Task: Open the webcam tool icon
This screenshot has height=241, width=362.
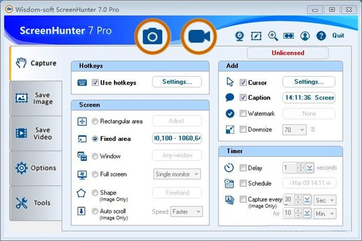Action: click(x=240, y=36)
